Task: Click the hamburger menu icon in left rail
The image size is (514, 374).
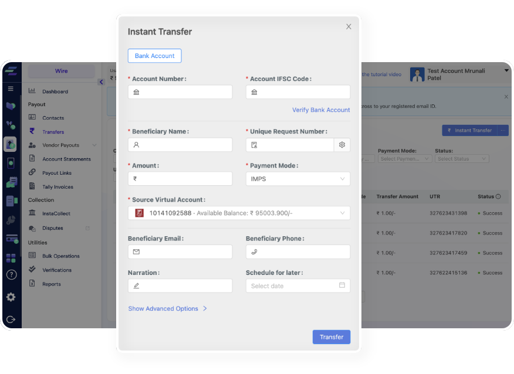Action: (x=11, y=89)
